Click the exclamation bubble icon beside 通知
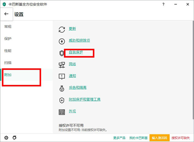The image size is (194, 142). pos(62,76)
